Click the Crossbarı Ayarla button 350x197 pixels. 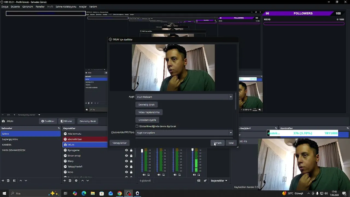[147, 120]
